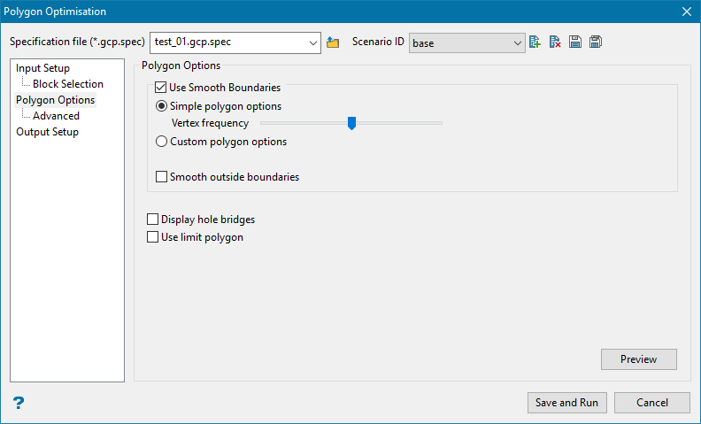This screenshot has width=701, height=424.
Task: Select Custom polygon options radio button
Action: point(161,142)
